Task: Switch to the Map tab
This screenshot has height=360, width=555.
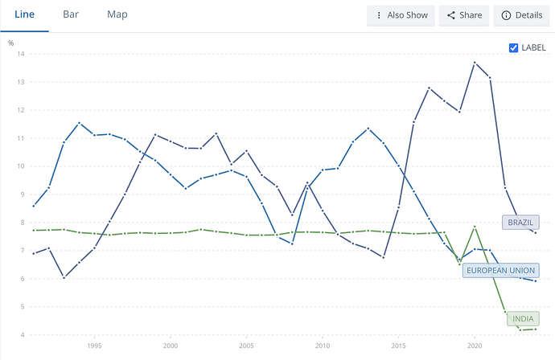Action: [117, 14]
